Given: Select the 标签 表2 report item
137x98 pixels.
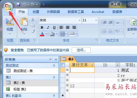Looking at the screenshot, I should pos(31,89).
